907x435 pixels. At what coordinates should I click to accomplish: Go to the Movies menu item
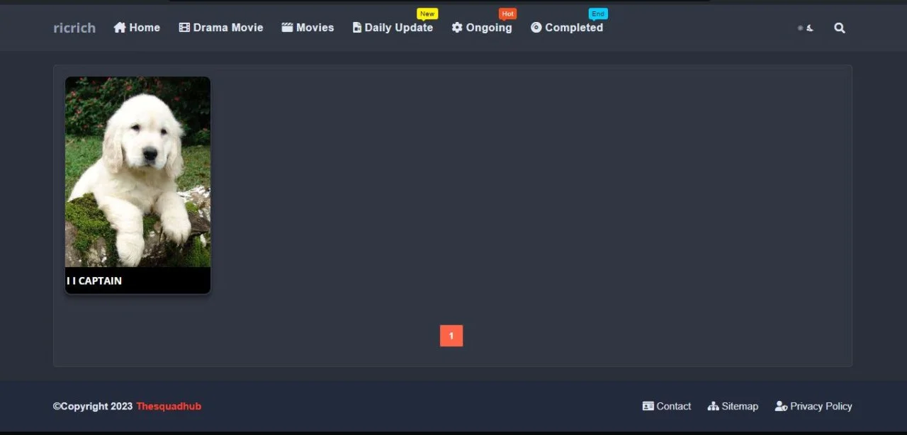click(315, 28)
